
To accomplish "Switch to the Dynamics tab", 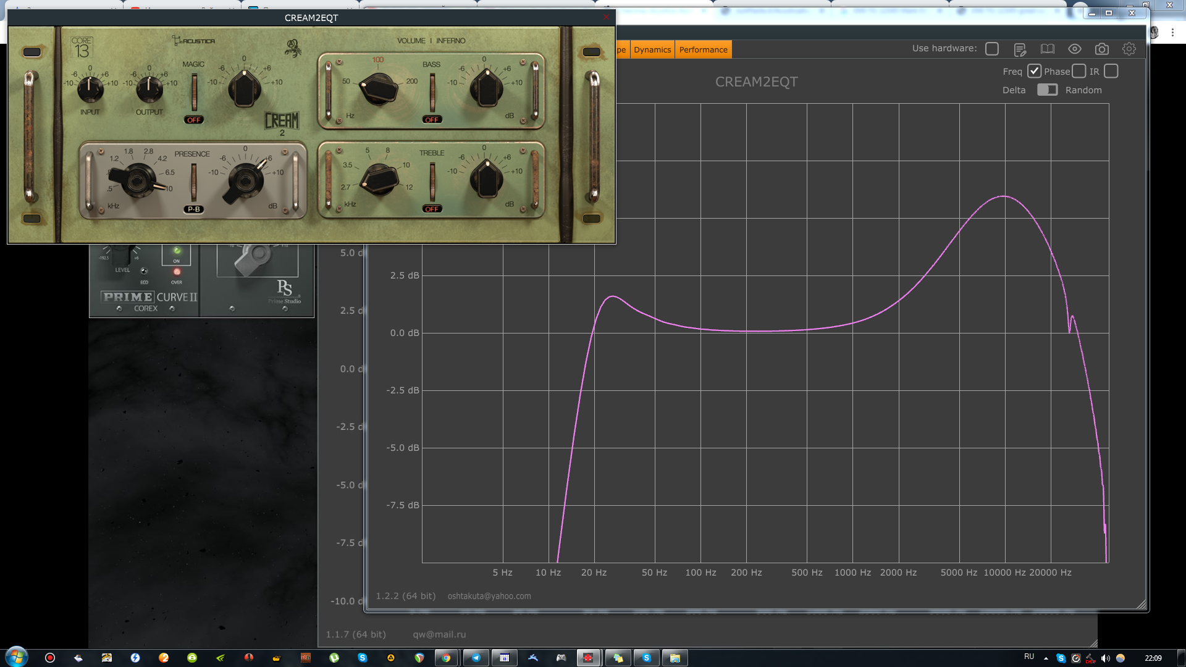I will click(652, 50).
